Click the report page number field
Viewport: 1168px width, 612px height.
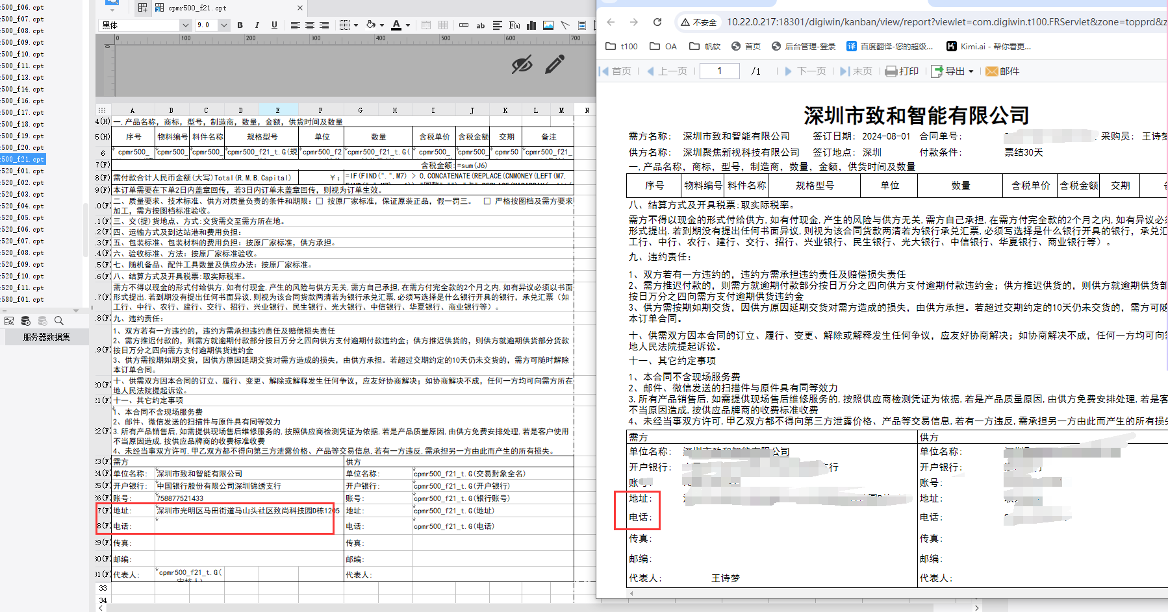720,71
